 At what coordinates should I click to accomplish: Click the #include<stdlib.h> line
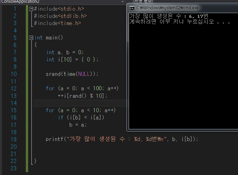tap(61, 16)
